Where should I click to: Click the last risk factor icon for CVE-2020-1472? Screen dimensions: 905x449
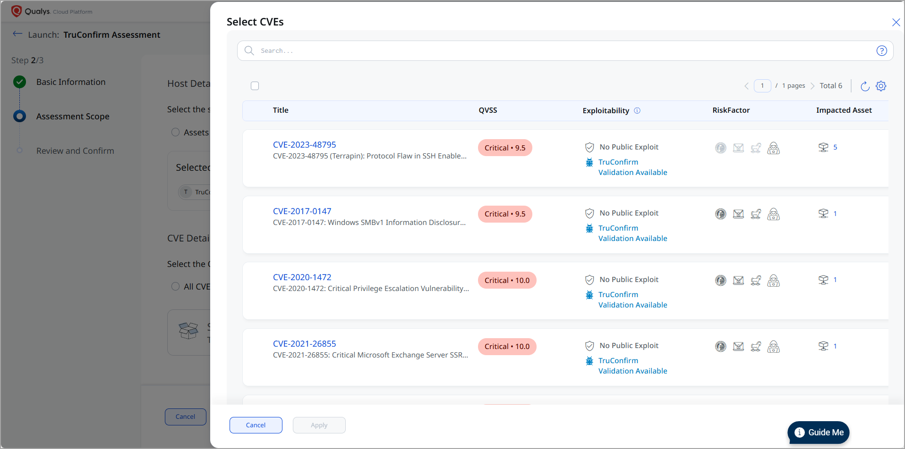(773, 281)
